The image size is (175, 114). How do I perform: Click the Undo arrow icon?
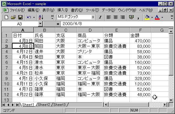click(x=29, y=17)
